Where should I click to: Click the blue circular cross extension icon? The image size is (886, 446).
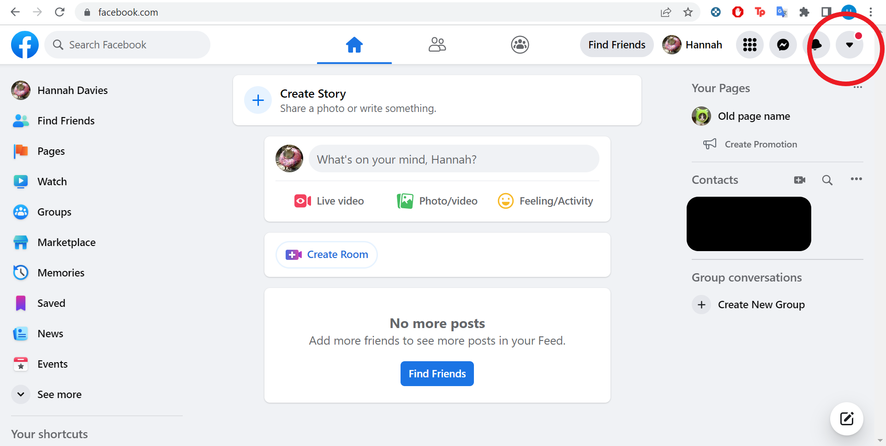[716, 12]
